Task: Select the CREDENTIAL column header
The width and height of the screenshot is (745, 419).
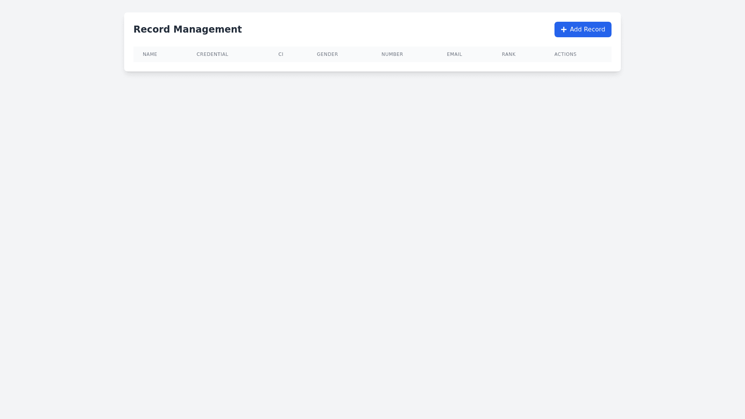Action: pyautogui.click(x=212, y=54)
